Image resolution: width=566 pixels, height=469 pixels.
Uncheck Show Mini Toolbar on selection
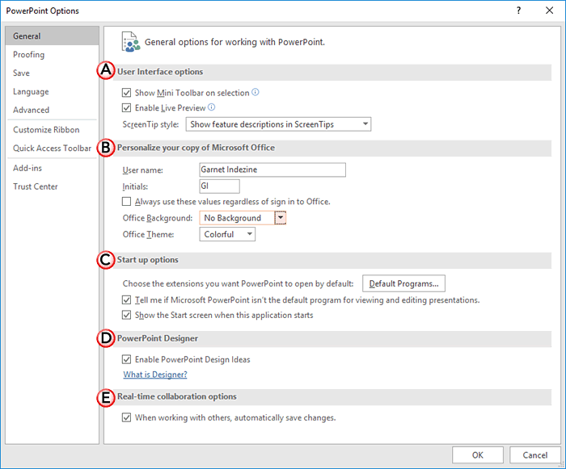(x=126, y=93)
